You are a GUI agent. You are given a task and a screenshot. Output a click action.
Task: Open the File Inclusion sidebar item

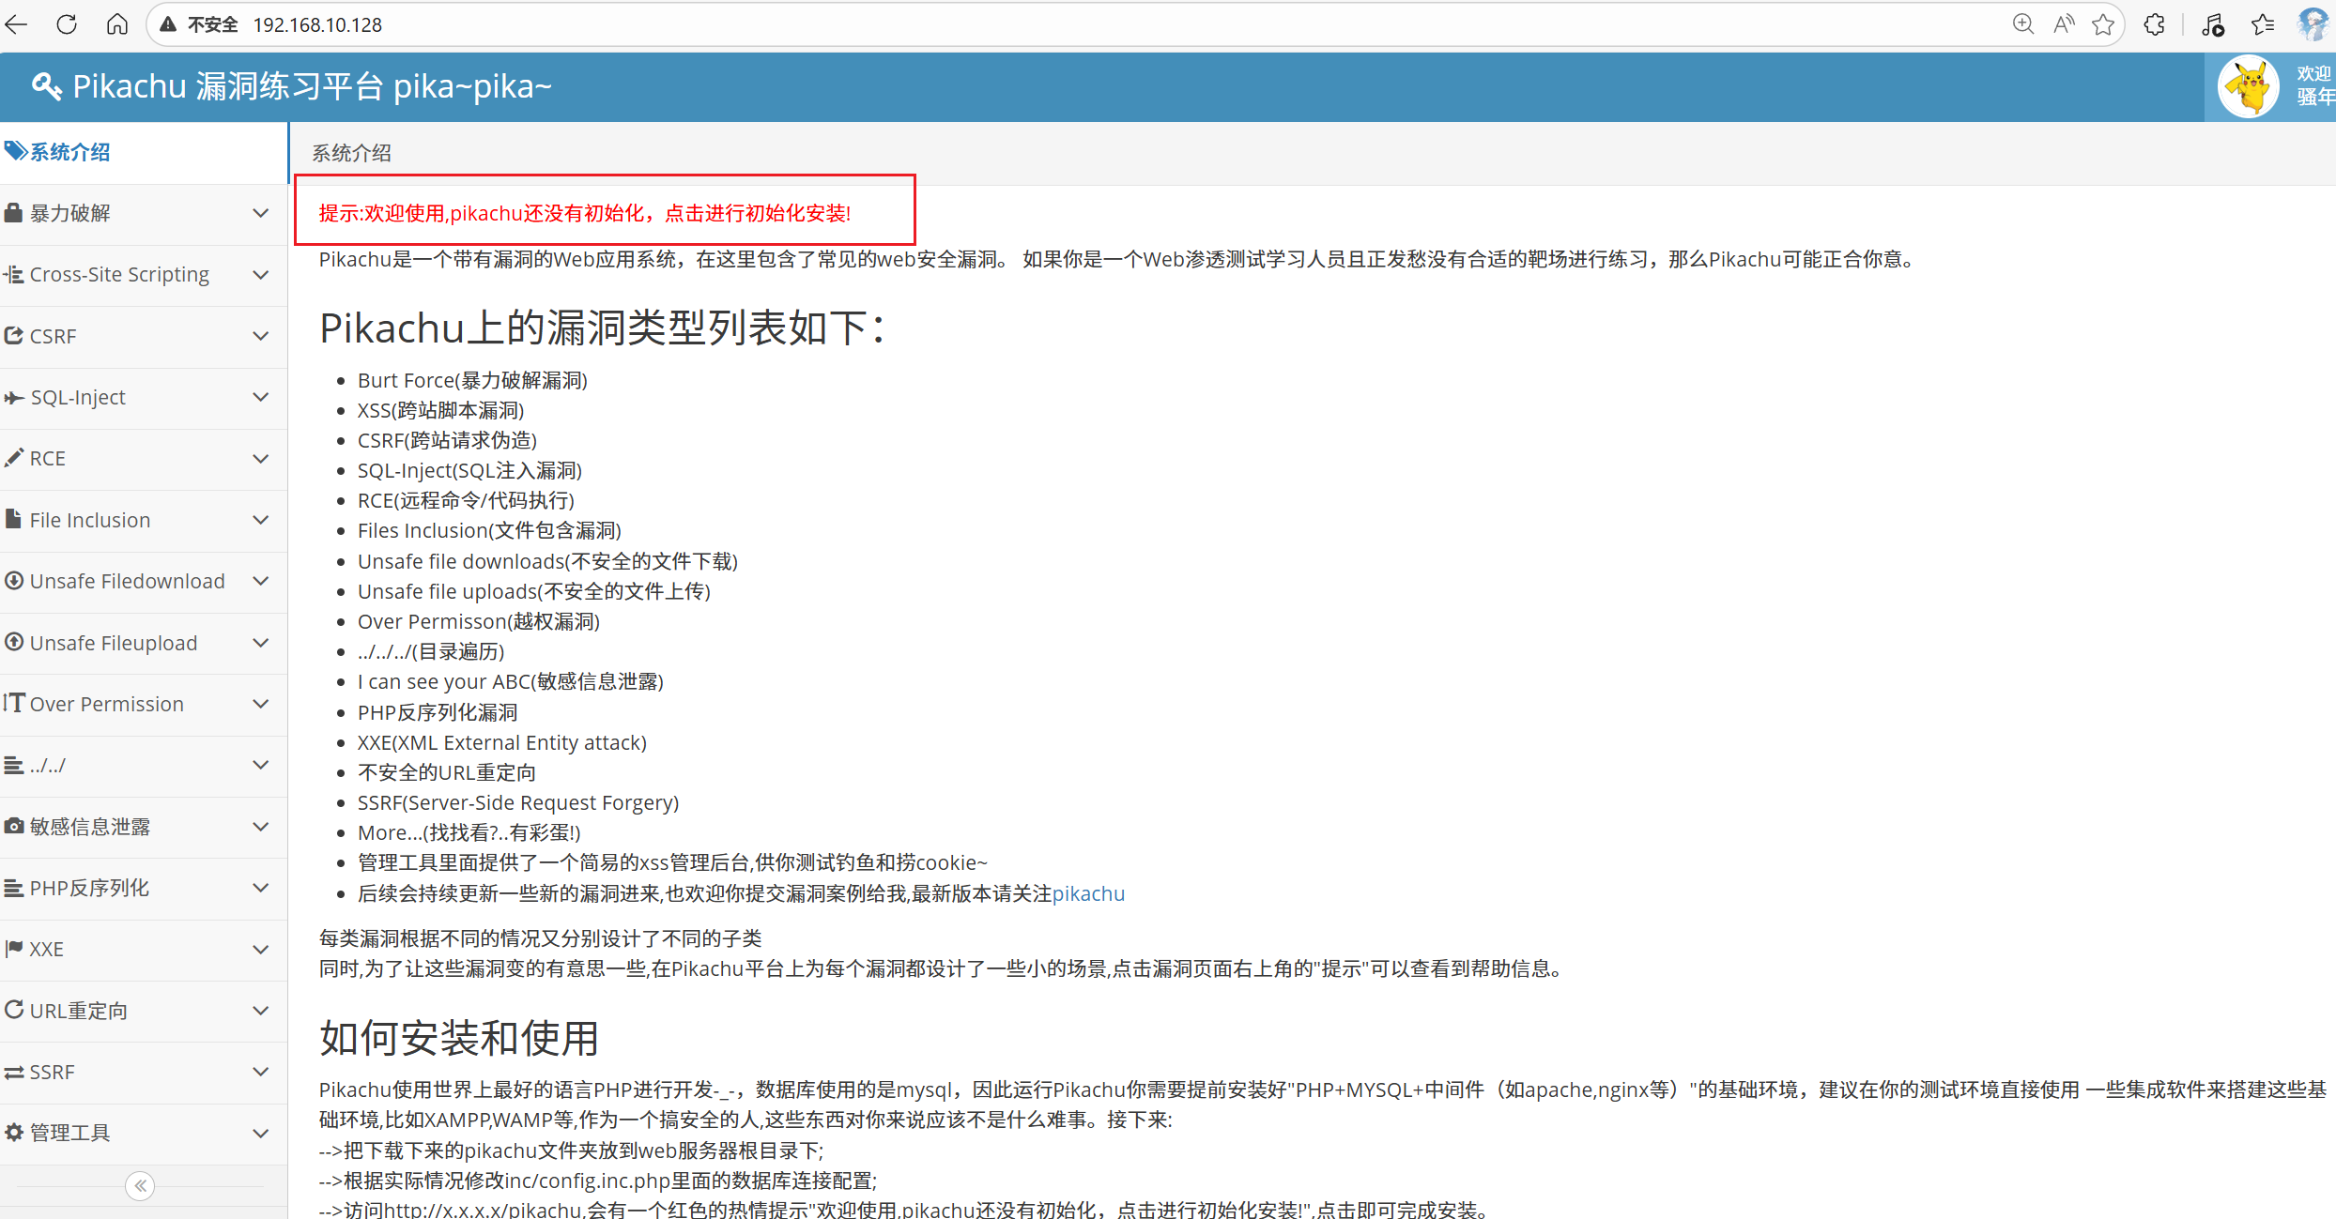(x=90, y=520)
